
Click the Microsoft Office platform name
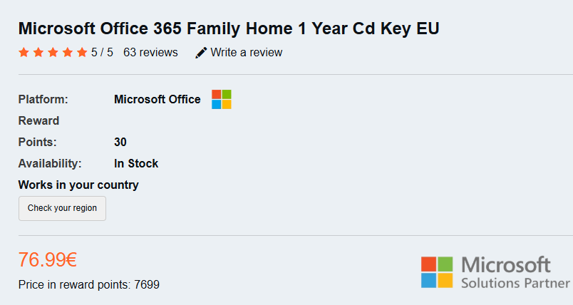[x=157, y=99]
